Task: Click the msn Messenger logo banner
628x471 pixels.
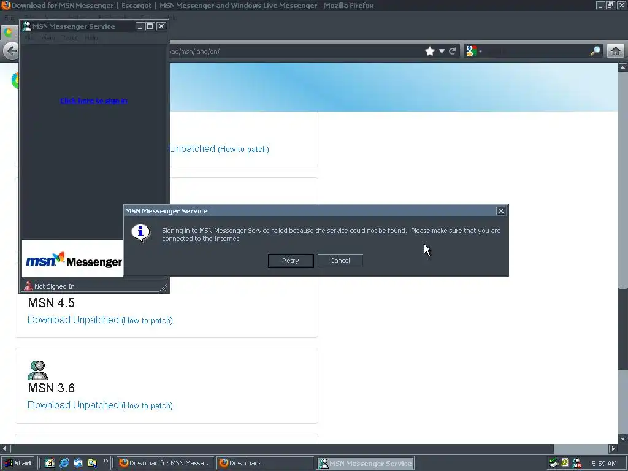Action: 72,259
